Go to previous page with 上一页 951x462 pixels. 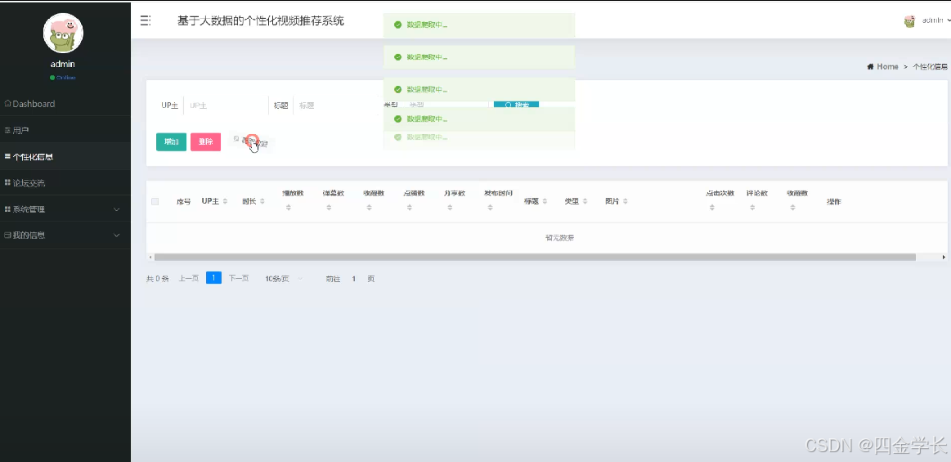point(189,278)
